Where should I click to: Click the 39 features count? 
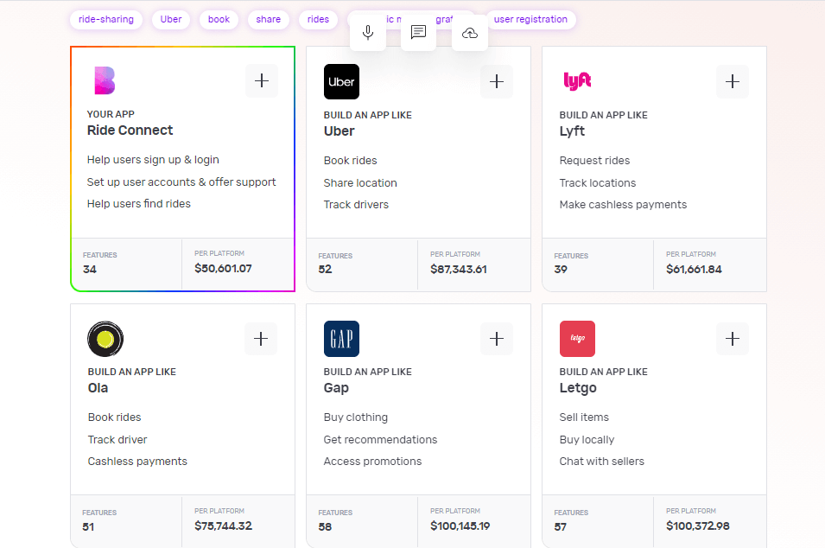coord(561,270)
